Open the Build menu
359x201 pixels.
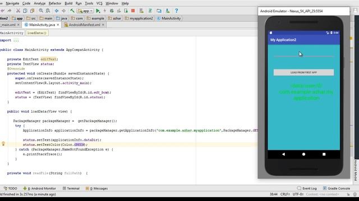pos(68,3)
